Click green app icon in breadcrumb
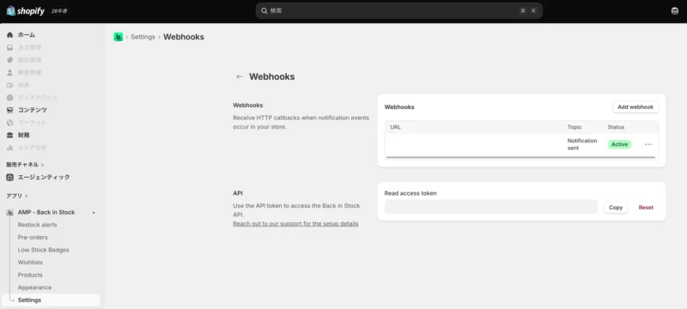This screenshot has width=687, height=309. click(118, 37)
